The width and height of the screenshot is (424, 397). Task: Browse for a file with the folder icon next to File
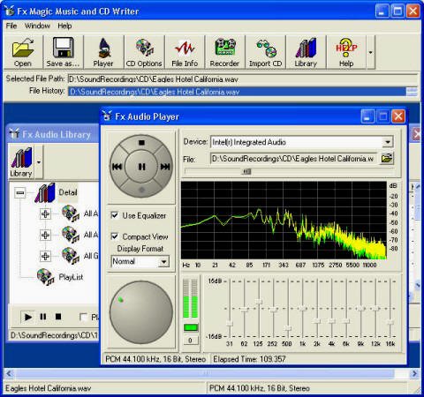tap(387, 159)
